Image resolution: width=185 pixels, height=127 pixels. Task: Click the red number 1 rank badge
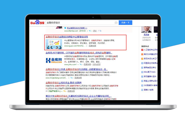coord(142,50)
